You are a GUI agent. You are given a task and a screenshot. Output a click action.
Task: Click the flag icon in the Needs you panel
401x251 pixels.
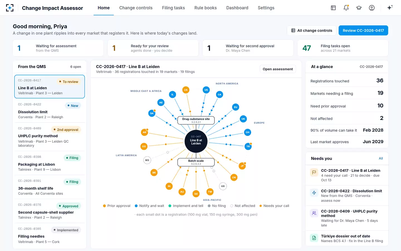[x=314, y=172]
